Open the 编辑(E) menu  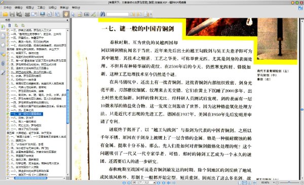[19, 8]
